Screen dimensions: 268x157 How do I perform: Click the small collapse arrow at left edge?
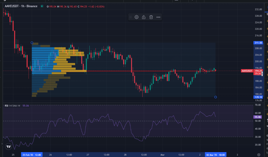click(2, 144)
